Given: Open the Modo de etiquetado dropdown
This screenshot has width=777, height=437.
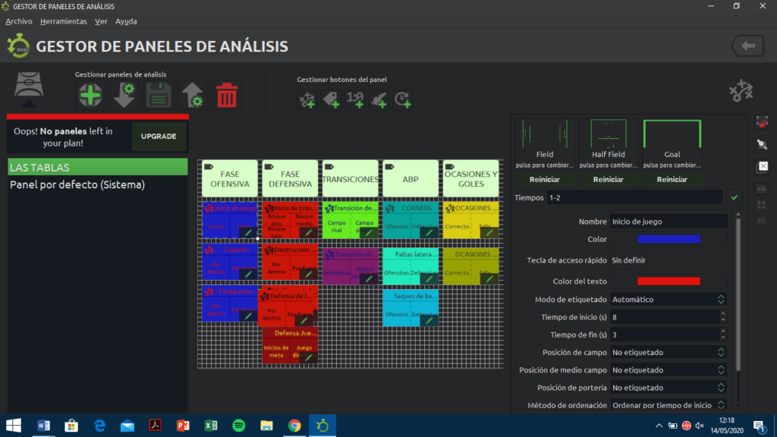Looking at the screenshot, I should coord(668,300).
